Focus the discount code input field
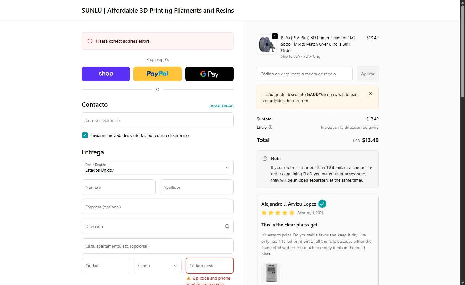This screenshot has height=285, width=465. [x=305, y=74]
